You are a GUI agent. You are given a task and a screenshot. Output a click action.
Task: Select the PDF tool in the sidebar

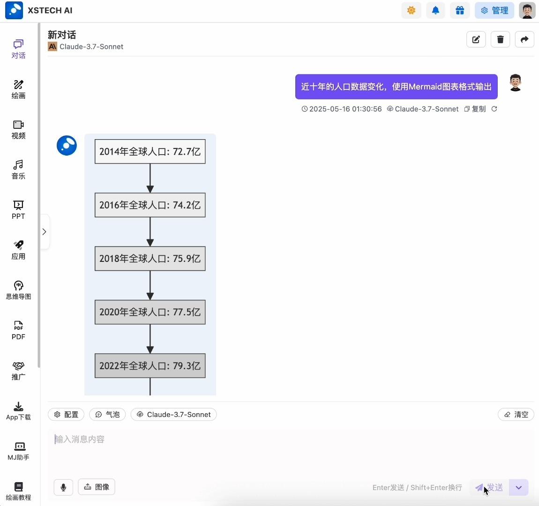[18, 330]
